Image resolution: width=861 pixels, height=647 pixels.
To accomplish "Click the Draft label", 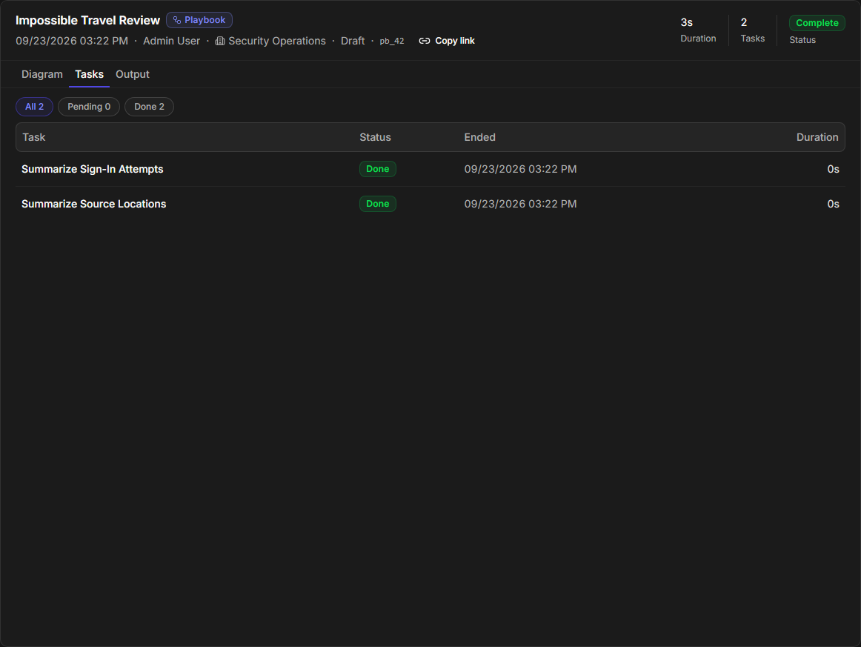I will coord(353,42).
